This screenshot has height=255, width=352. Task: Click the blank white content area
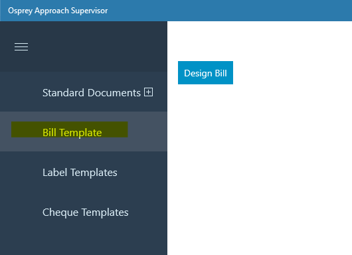coord(260,169)
